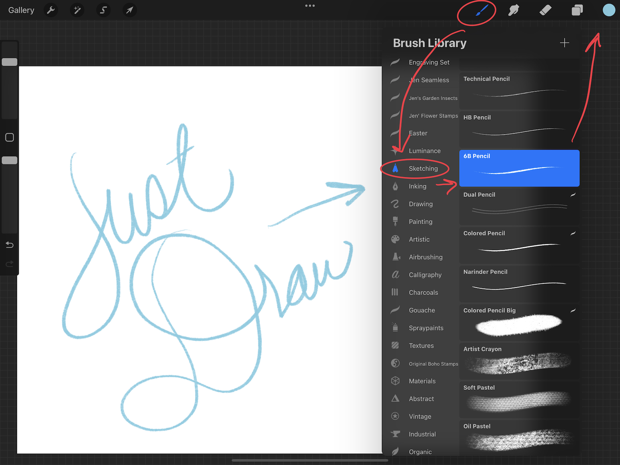
Task: Return to the Gallery
Action: [x=21, y=10]
